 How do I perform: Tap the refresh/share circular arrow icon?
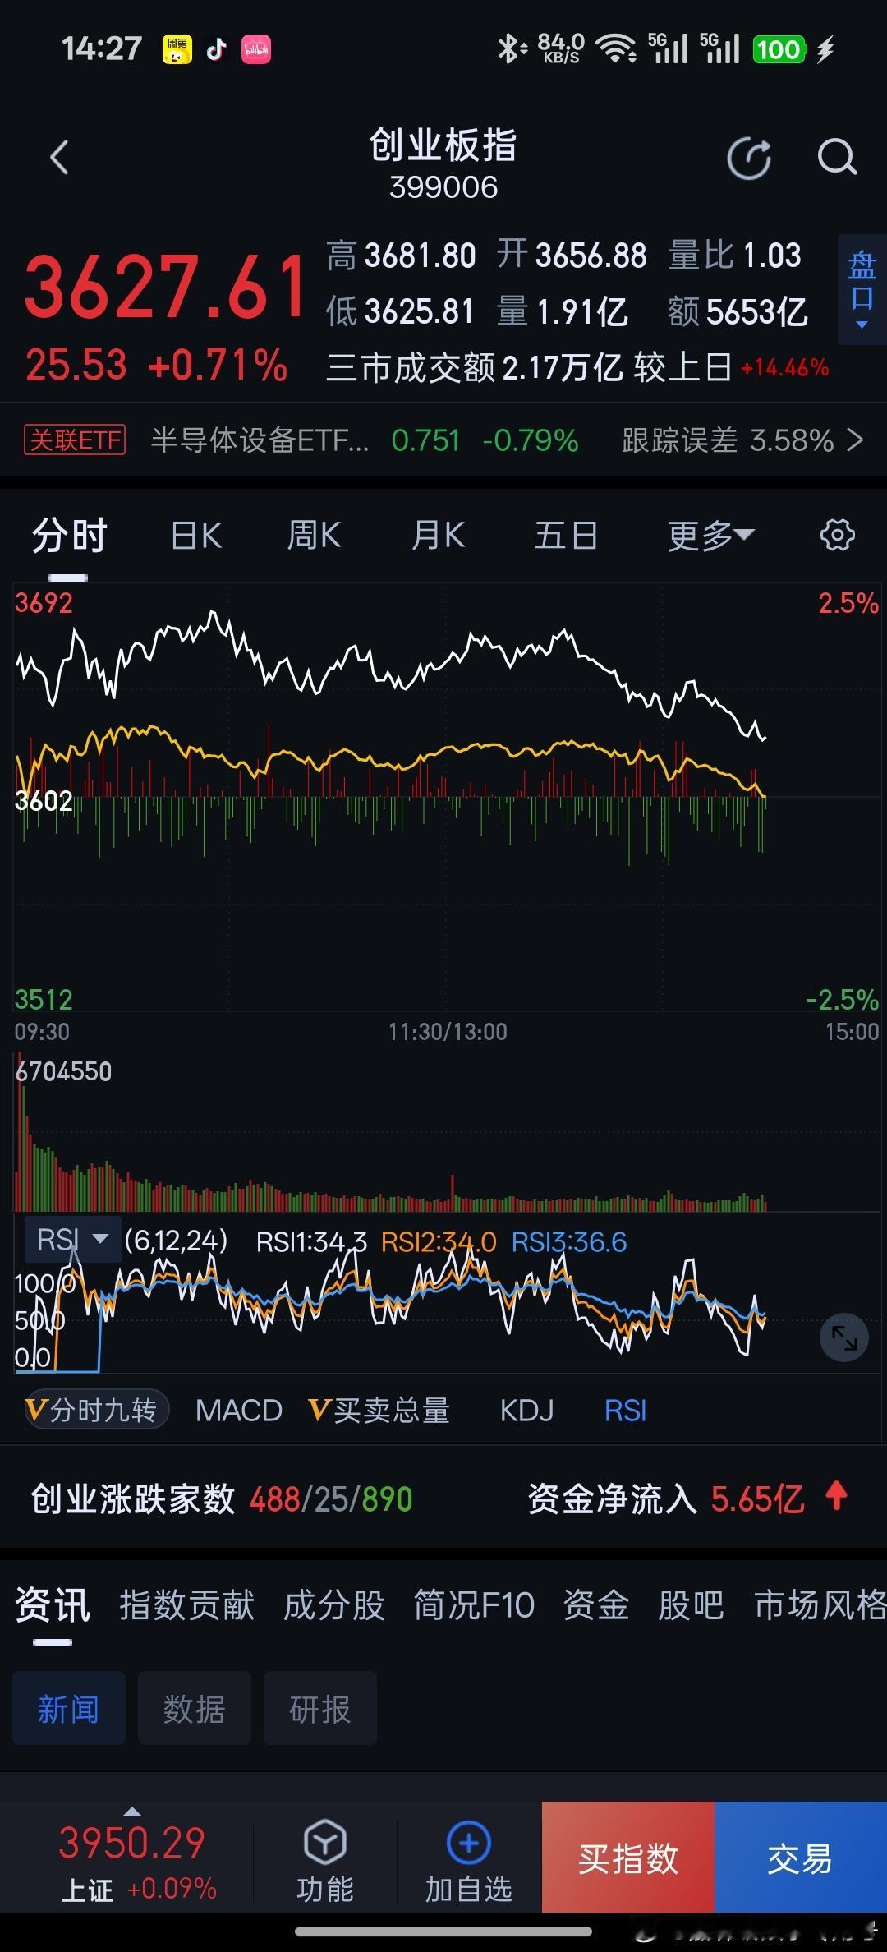click(x=749, y=158)
